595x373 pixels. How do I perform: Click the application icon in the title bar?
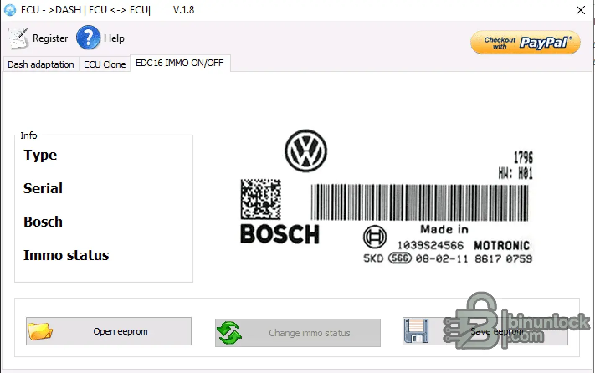click(10, 10)
